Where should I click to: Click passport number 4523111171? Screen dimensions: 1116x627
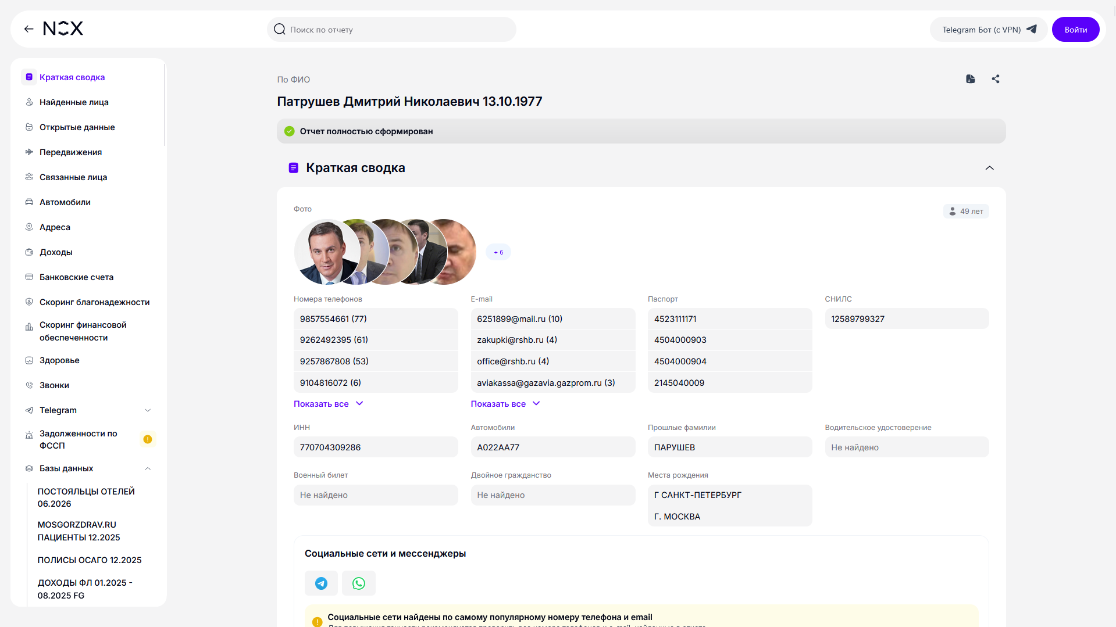[730, 319]
